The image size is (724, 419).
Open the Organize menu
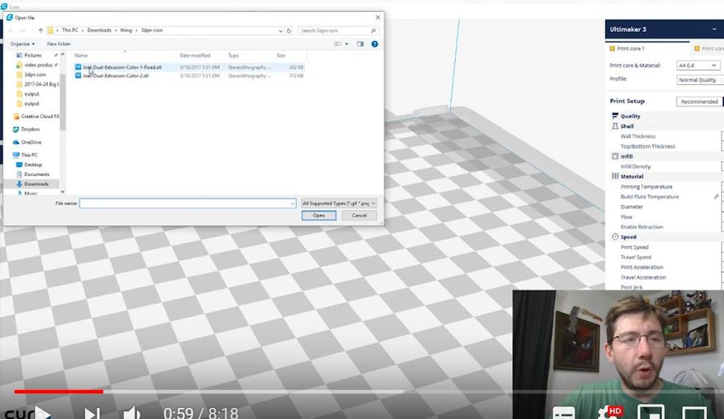tap(22, 44)
